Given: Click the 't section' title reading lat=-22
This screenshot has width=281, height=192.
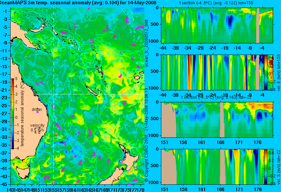Looking at the screenshot, I should pos(216,97).
